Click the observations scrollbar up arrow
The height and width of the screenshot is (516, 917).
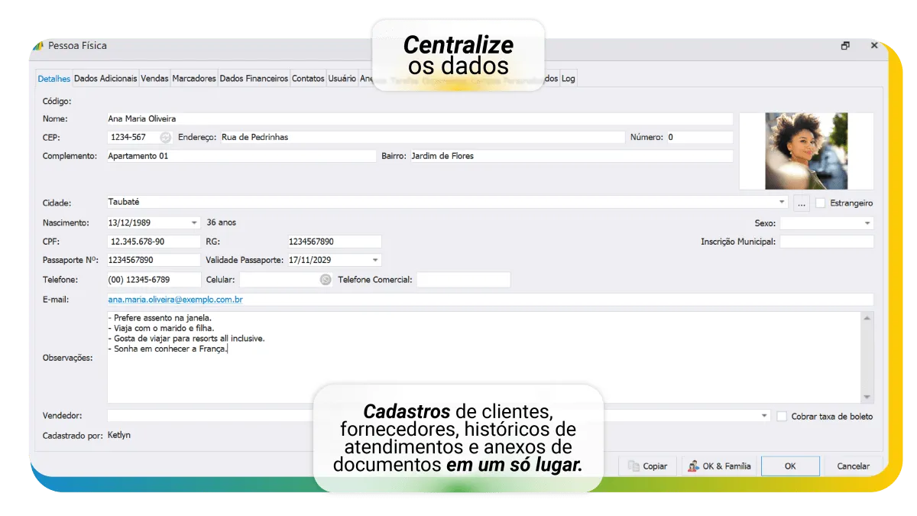[x=867, y=317]
